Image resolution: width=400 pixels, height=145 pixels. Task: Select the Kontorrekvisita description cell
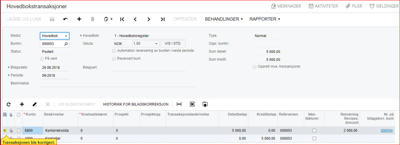61,131
